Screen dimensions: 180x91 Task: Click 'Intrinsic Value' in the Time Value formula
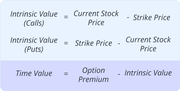[x=148, y=73]
